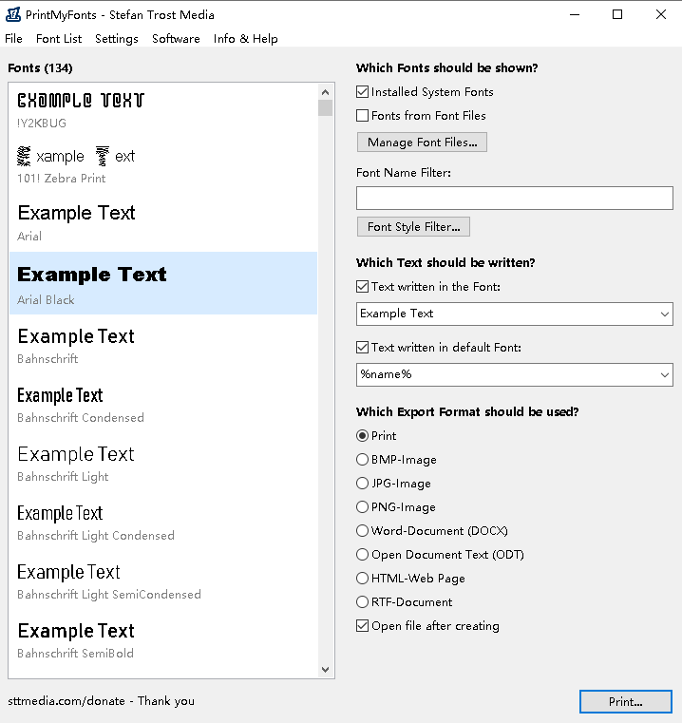Toggle Open file after creating checkbox
Screen dimensions: 682x723
click(x=363, y=626)
